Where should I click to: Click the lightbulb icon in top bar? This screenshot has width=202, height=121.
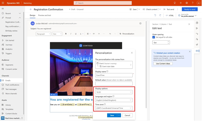click(175, 3)
